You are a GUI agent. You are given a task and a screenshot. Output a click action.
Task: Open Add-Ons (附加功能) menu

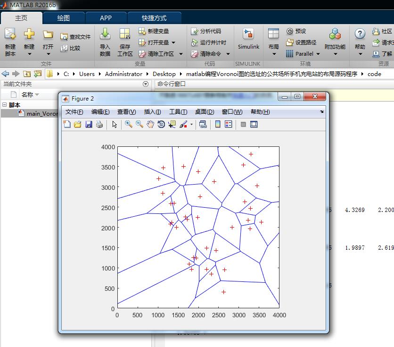click(335, 42)
